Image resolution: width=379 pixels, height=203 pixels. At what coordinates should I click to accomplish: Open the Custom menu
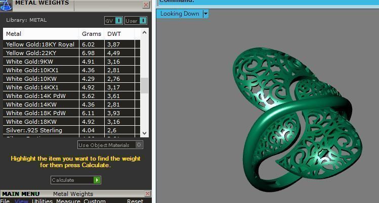95,201
